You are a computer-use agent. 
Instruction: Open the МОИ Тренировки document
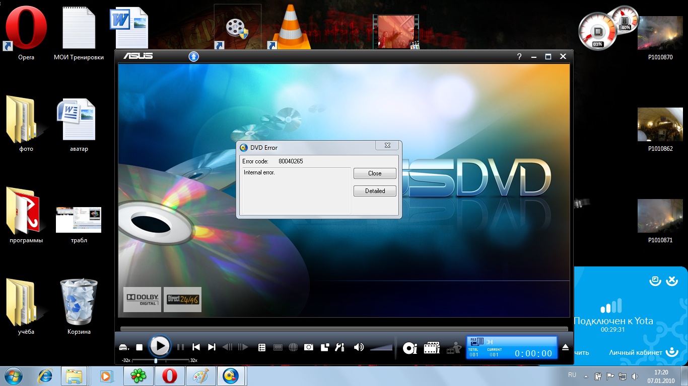point(79,33)
